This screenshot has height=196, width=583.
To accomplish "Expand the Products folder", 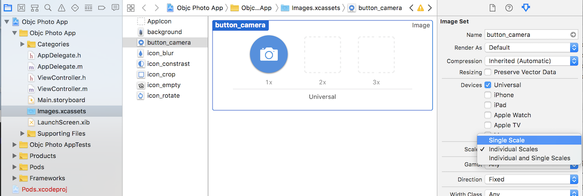I will [15, 156].
